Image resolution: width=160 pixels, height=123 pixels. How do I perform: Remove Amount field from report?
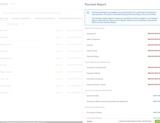pyautogui.click(x=154, y=45)
